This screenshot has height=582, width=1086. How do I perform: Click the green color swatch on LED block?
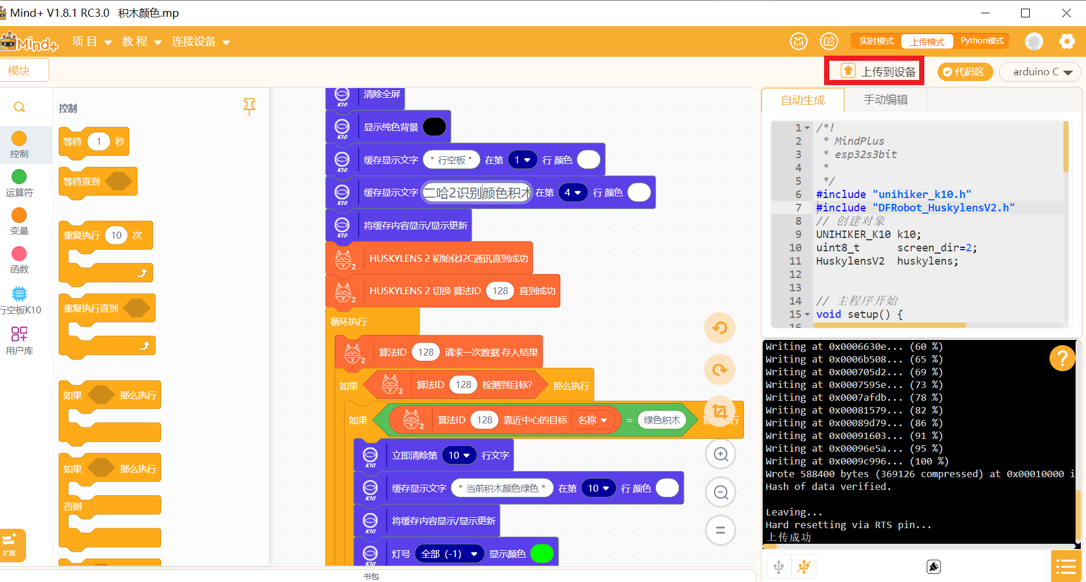[x=542, y=554]
